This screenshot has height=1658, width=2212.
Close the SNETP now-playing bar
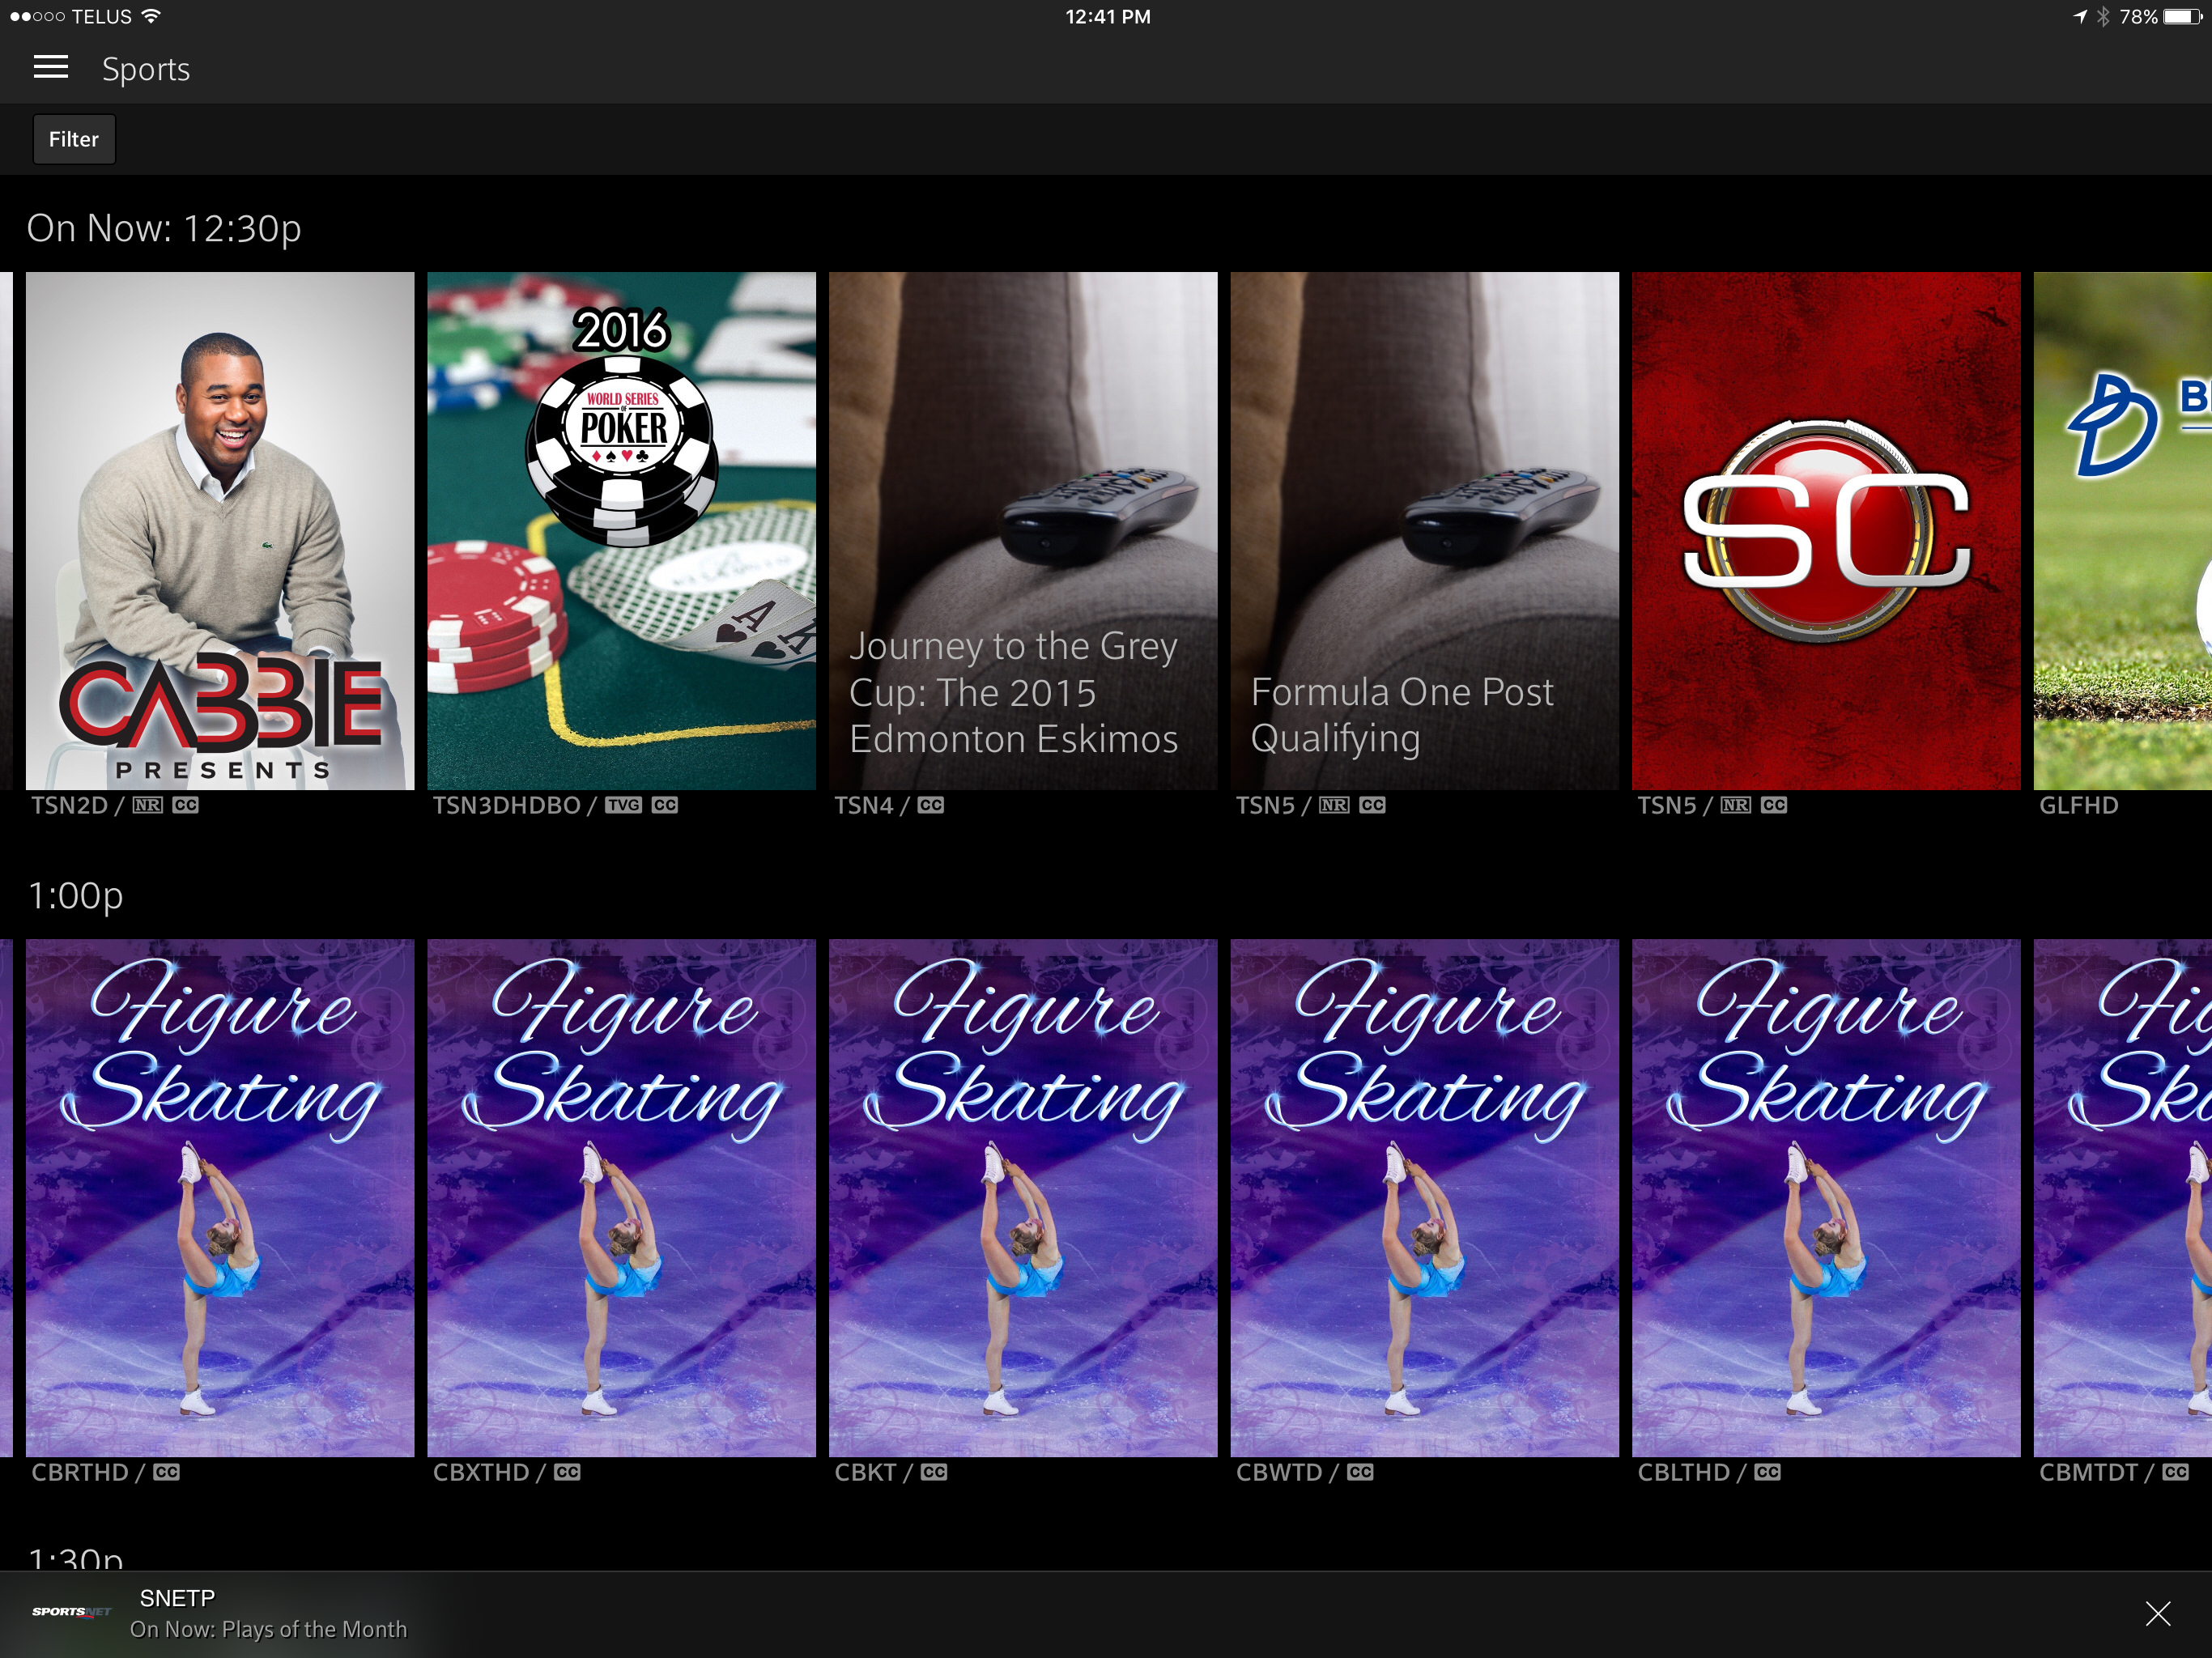(x=2158, y=1613)
